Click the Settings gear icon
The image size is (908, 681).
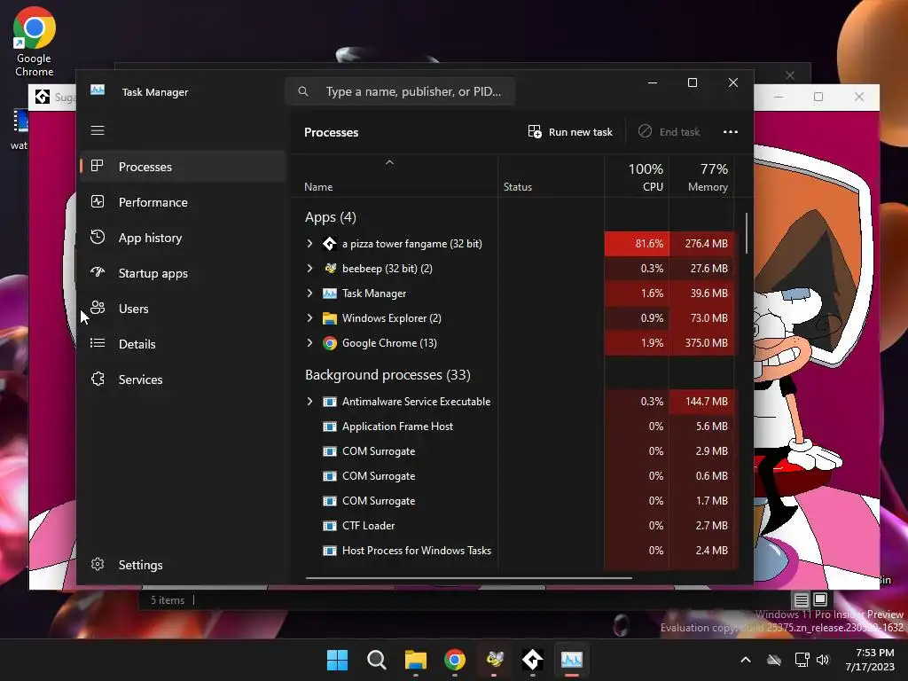coord(98,564)
